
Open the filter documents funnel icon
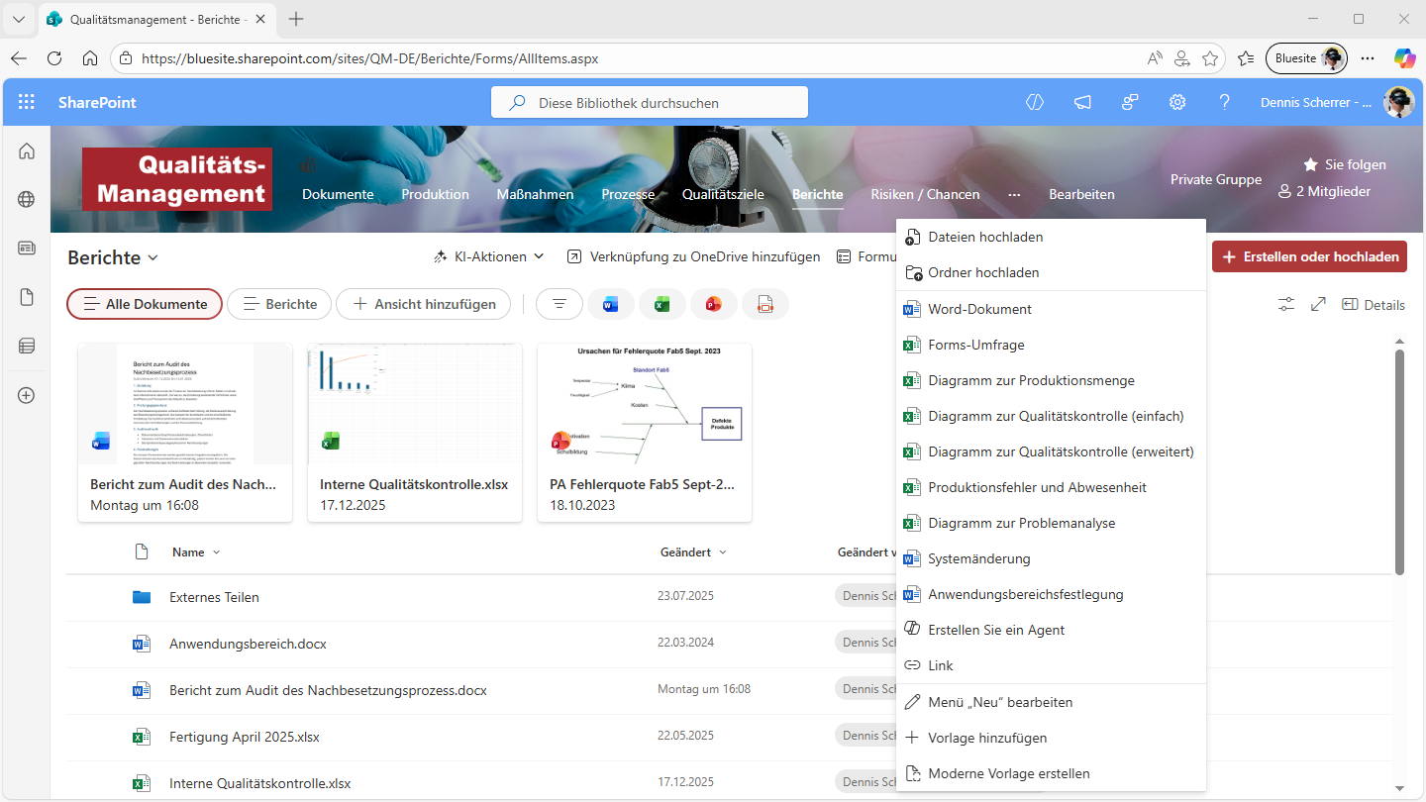(560, 304)
